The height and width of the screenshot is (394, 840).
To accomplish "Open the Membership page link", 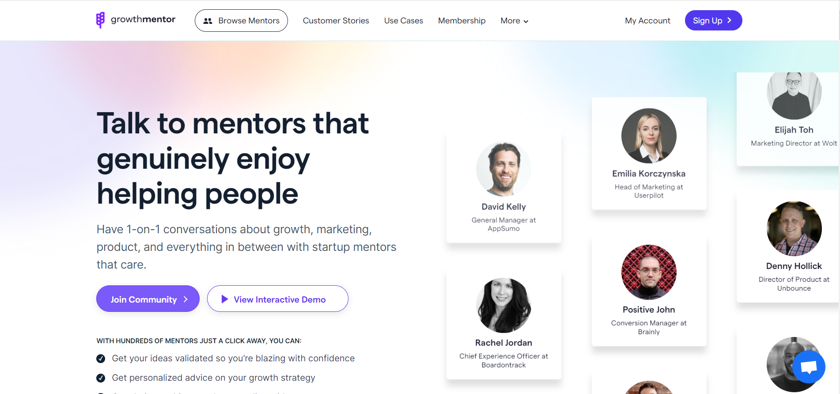I will point(462,20).
